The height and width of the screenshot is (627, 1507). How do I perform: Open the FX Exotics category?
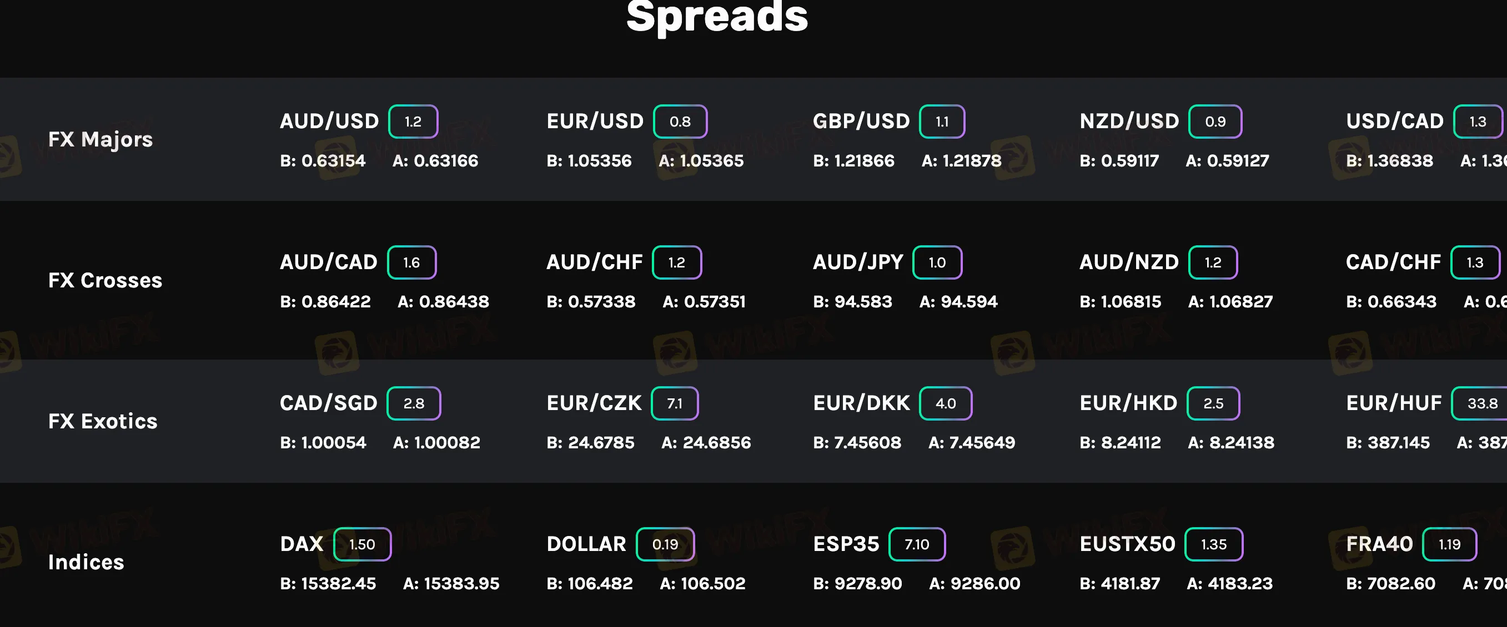pyautogui.click(x=103, y=421)
